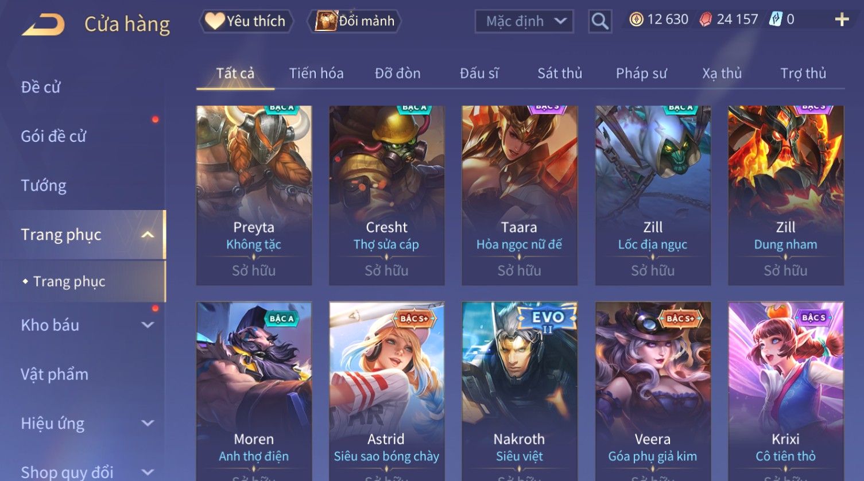Click the golden back arrow icon
Screen dimensions: 864x481
(x=43, y=24)
